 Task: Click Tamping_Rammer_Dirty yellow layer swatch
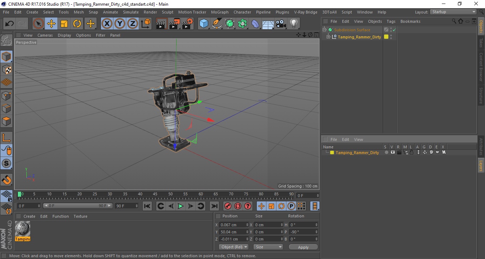pyautogui.click(x=386, y=37)
